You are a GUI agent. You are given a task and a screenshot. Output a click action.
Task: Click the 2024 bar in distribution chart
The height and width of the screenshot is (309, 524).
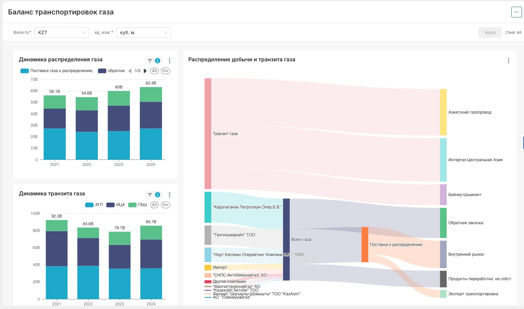(151, 123)
